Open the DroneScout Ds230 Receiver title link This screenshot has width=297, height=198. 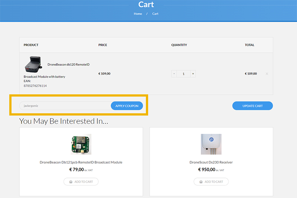(211, 162)
